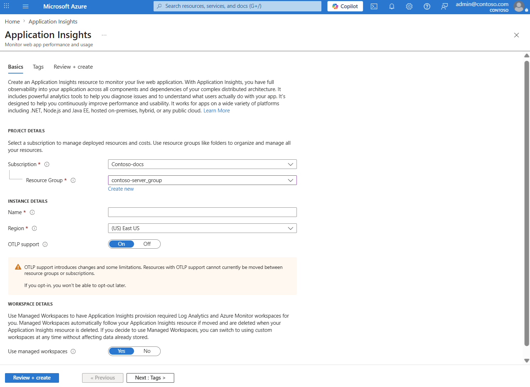The height and width of the screenshot is (387, 530).
Task: Open the help question mark icon
Action: click(x=427, y=6)
